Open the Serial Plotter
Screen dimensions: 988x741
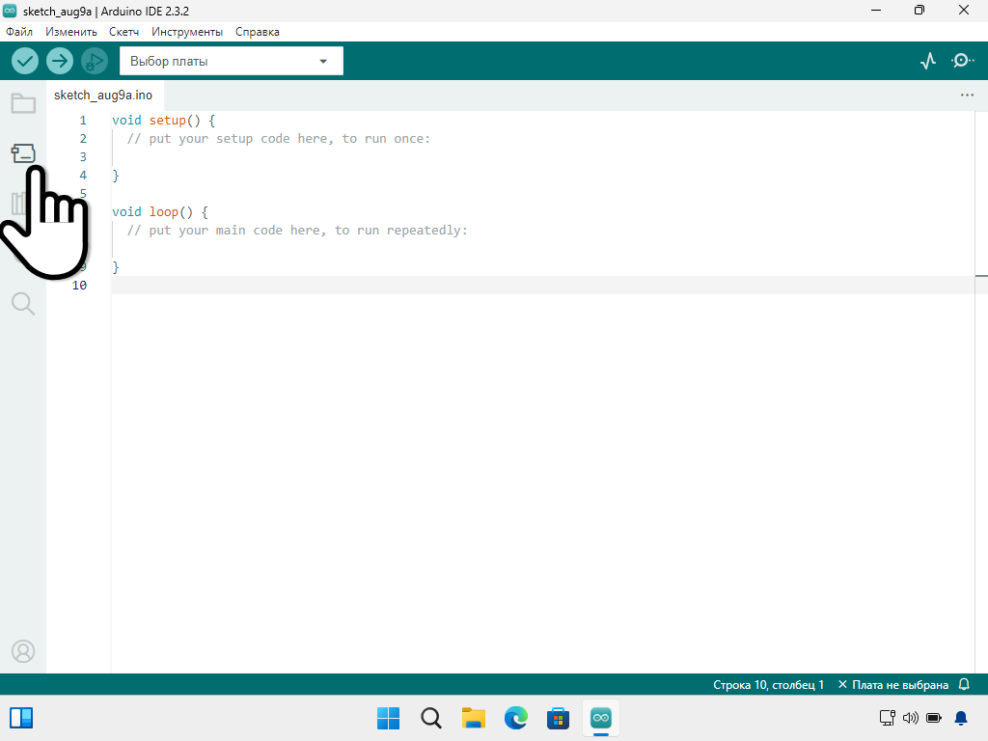[x=928, y=61]
